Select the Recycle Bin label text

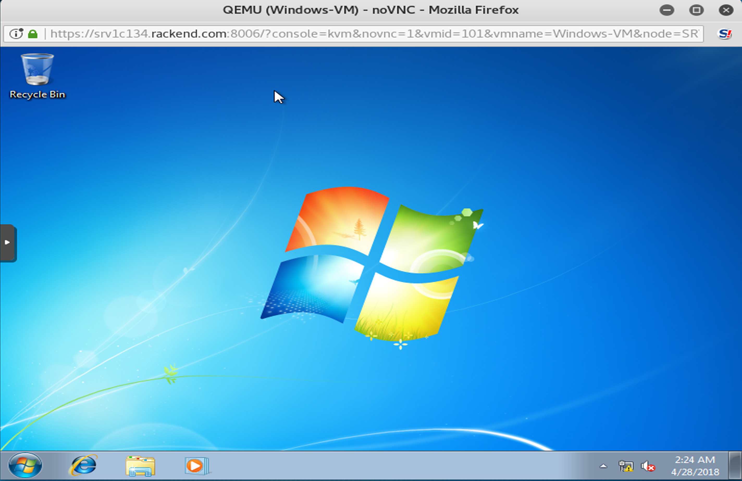(38, 94)
